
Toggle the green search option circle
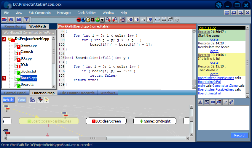98,20
